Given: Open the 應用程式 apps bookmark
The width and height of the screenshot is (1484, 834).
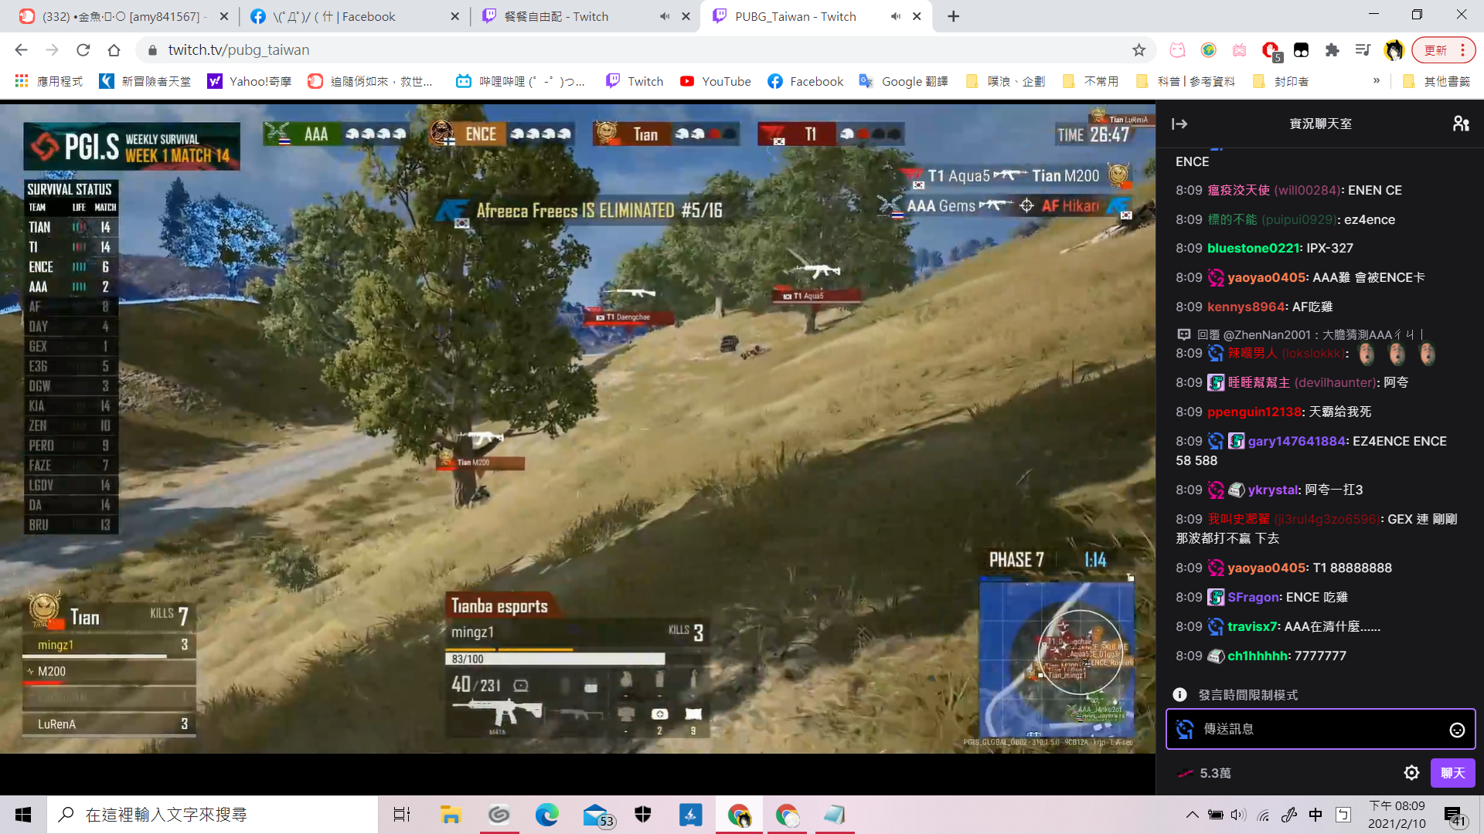Looking at the screenshot, I should click(49, 81).
